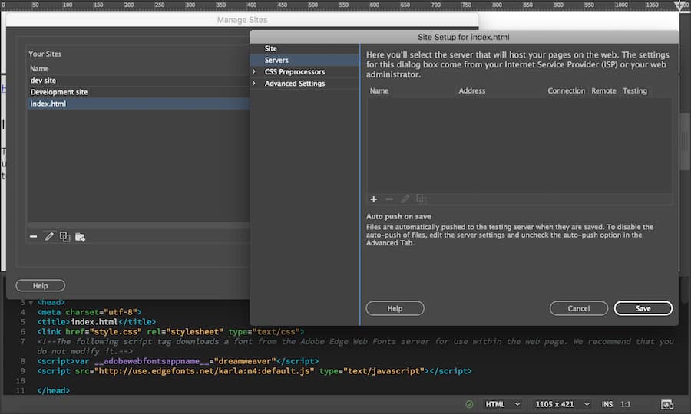The width and height of the screenshot is (691, 414).
Task: Select the Development site in Your Sites
Action: (59, 92)
